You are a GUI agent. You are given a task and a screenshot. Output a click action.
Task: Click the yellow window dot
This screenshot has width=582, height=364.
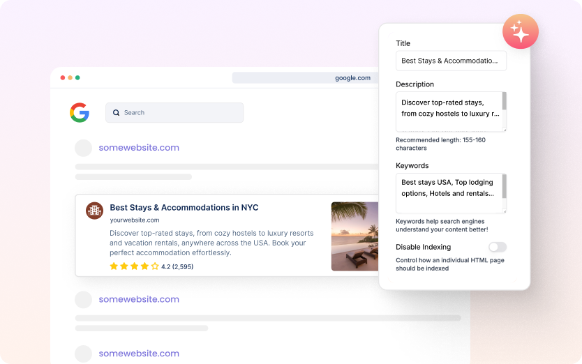pyautogui.click(x=70, y=77)
